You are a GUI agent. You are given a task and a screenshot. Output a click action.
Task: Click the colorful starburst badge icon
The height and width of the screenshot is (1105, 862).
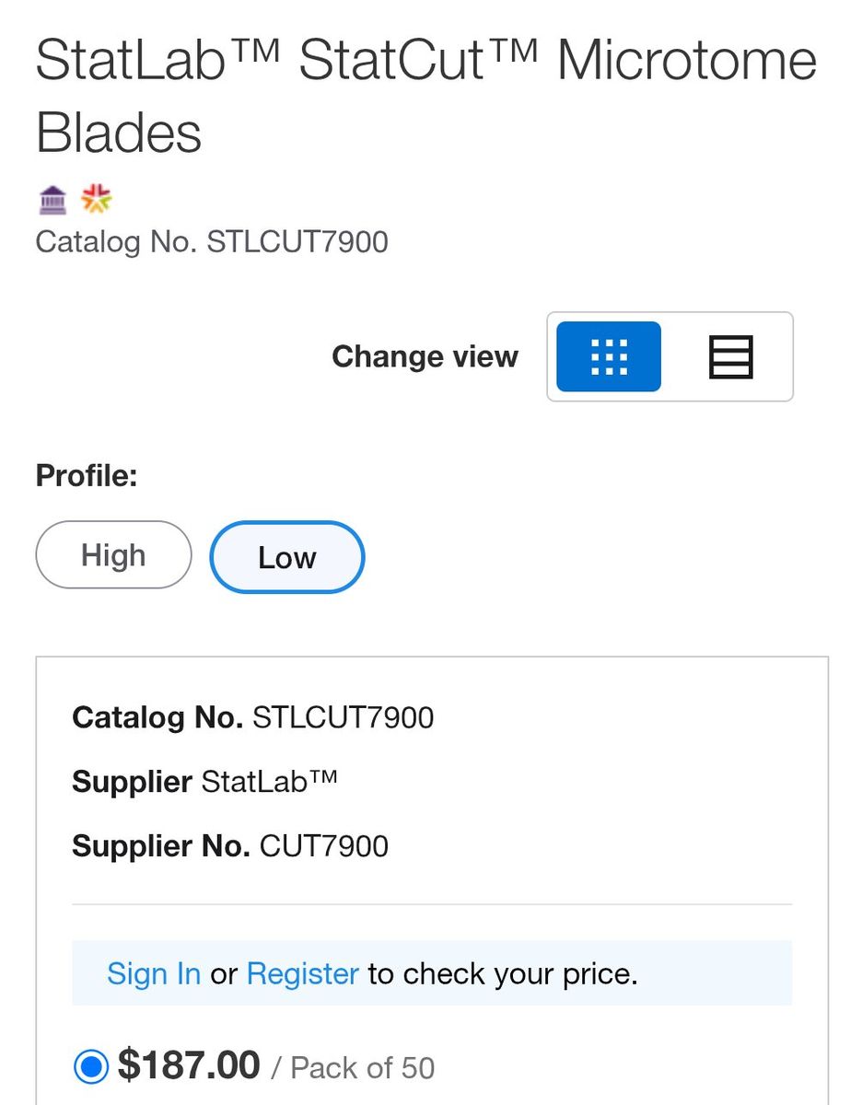[x=96, y=197]
